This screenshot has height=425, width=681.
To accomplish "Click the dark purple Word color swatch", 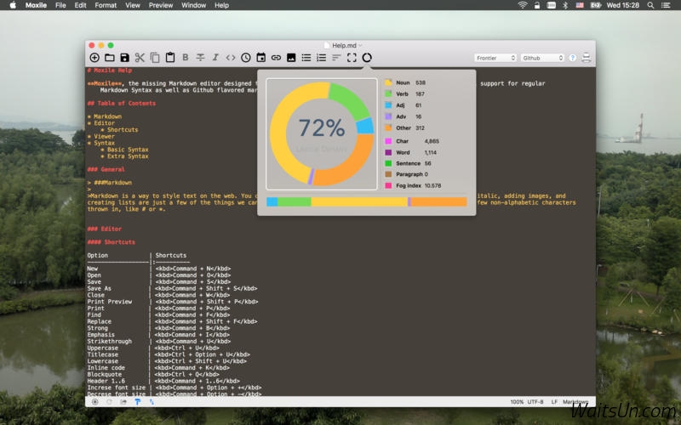I will [388, 152].
